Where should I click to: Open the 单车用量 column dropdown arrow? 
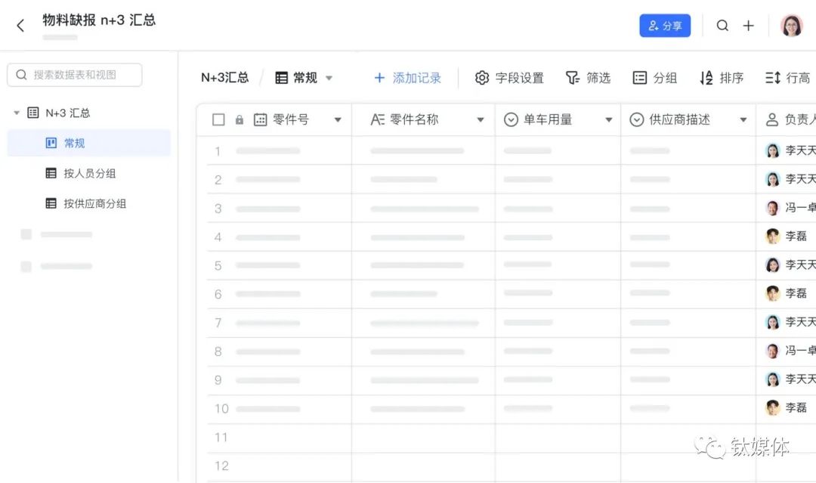pos(608,120)
